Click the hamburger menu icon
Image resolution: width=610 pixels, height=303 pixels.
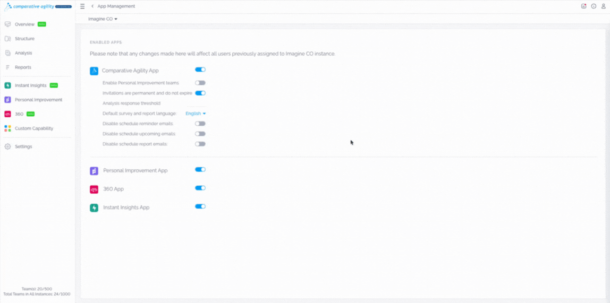click(82, 6)
